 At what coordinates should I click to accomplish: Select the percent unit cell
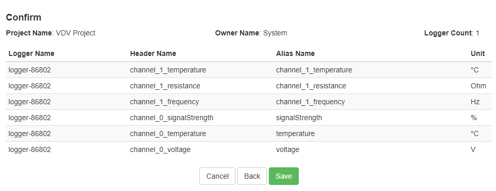point(474,118)
